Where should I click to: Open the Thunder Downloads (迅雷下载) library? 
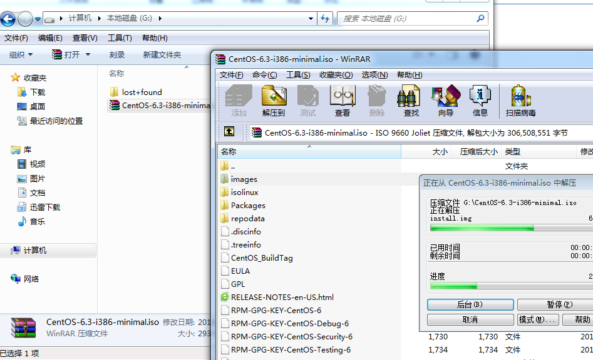(39, 207)
